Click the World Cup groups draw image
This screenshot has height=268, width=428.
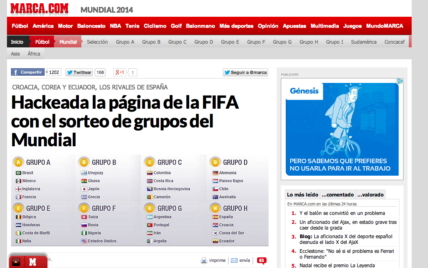pyautogui.click(x=140, y=200)
